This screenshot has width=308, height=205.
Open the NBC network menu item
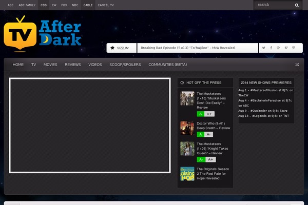click(75, 5)
